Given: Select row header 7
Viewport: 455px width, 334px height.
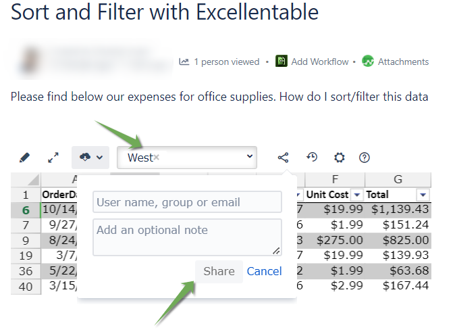Looking at the screenshot, I should coord(26,225).
